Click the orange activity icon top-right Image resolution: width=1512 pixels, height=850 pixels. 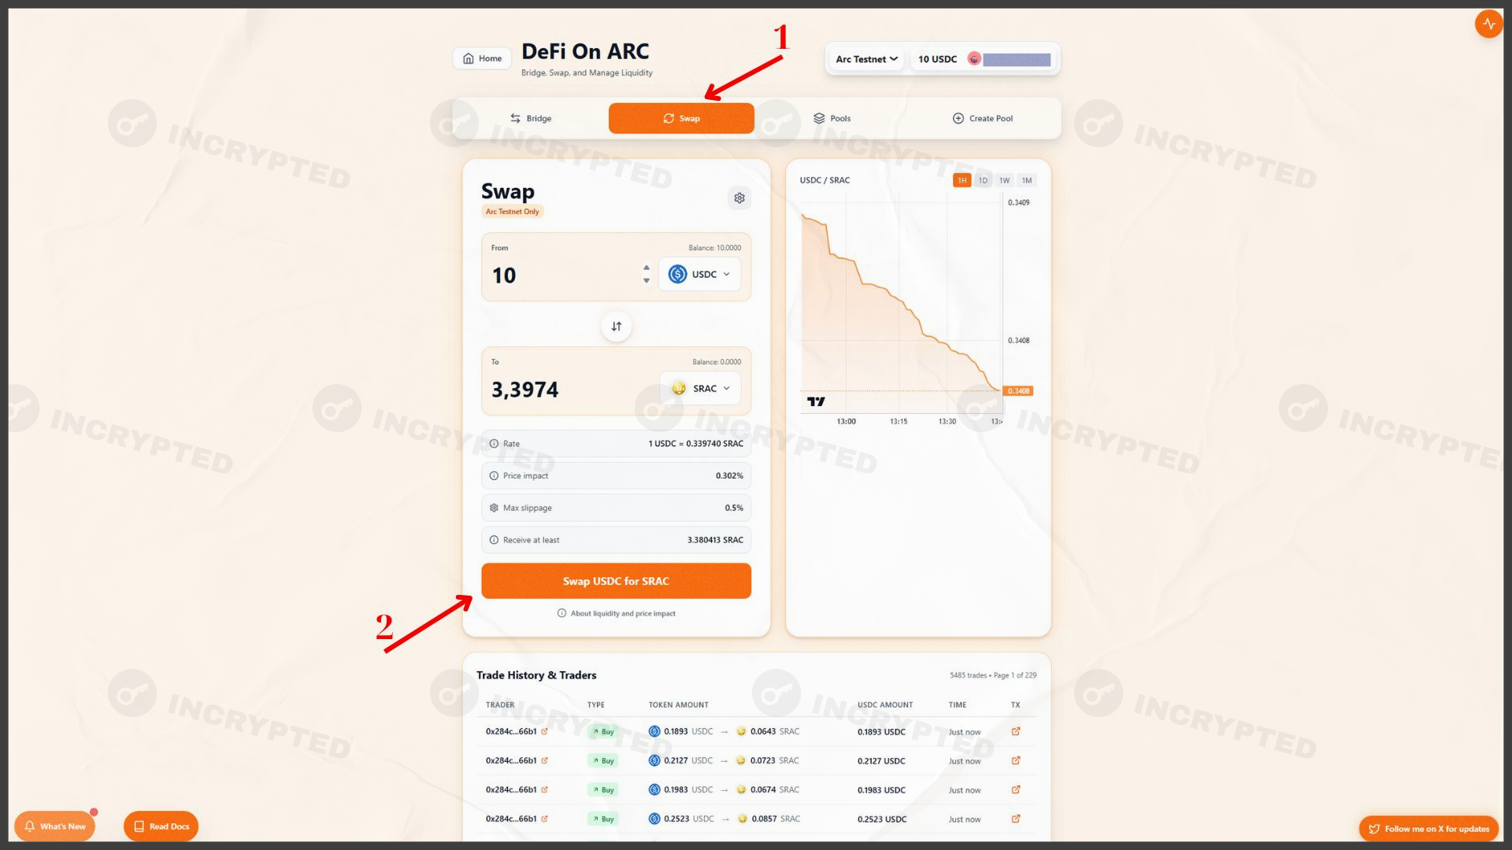click(x=1488, y=24)
